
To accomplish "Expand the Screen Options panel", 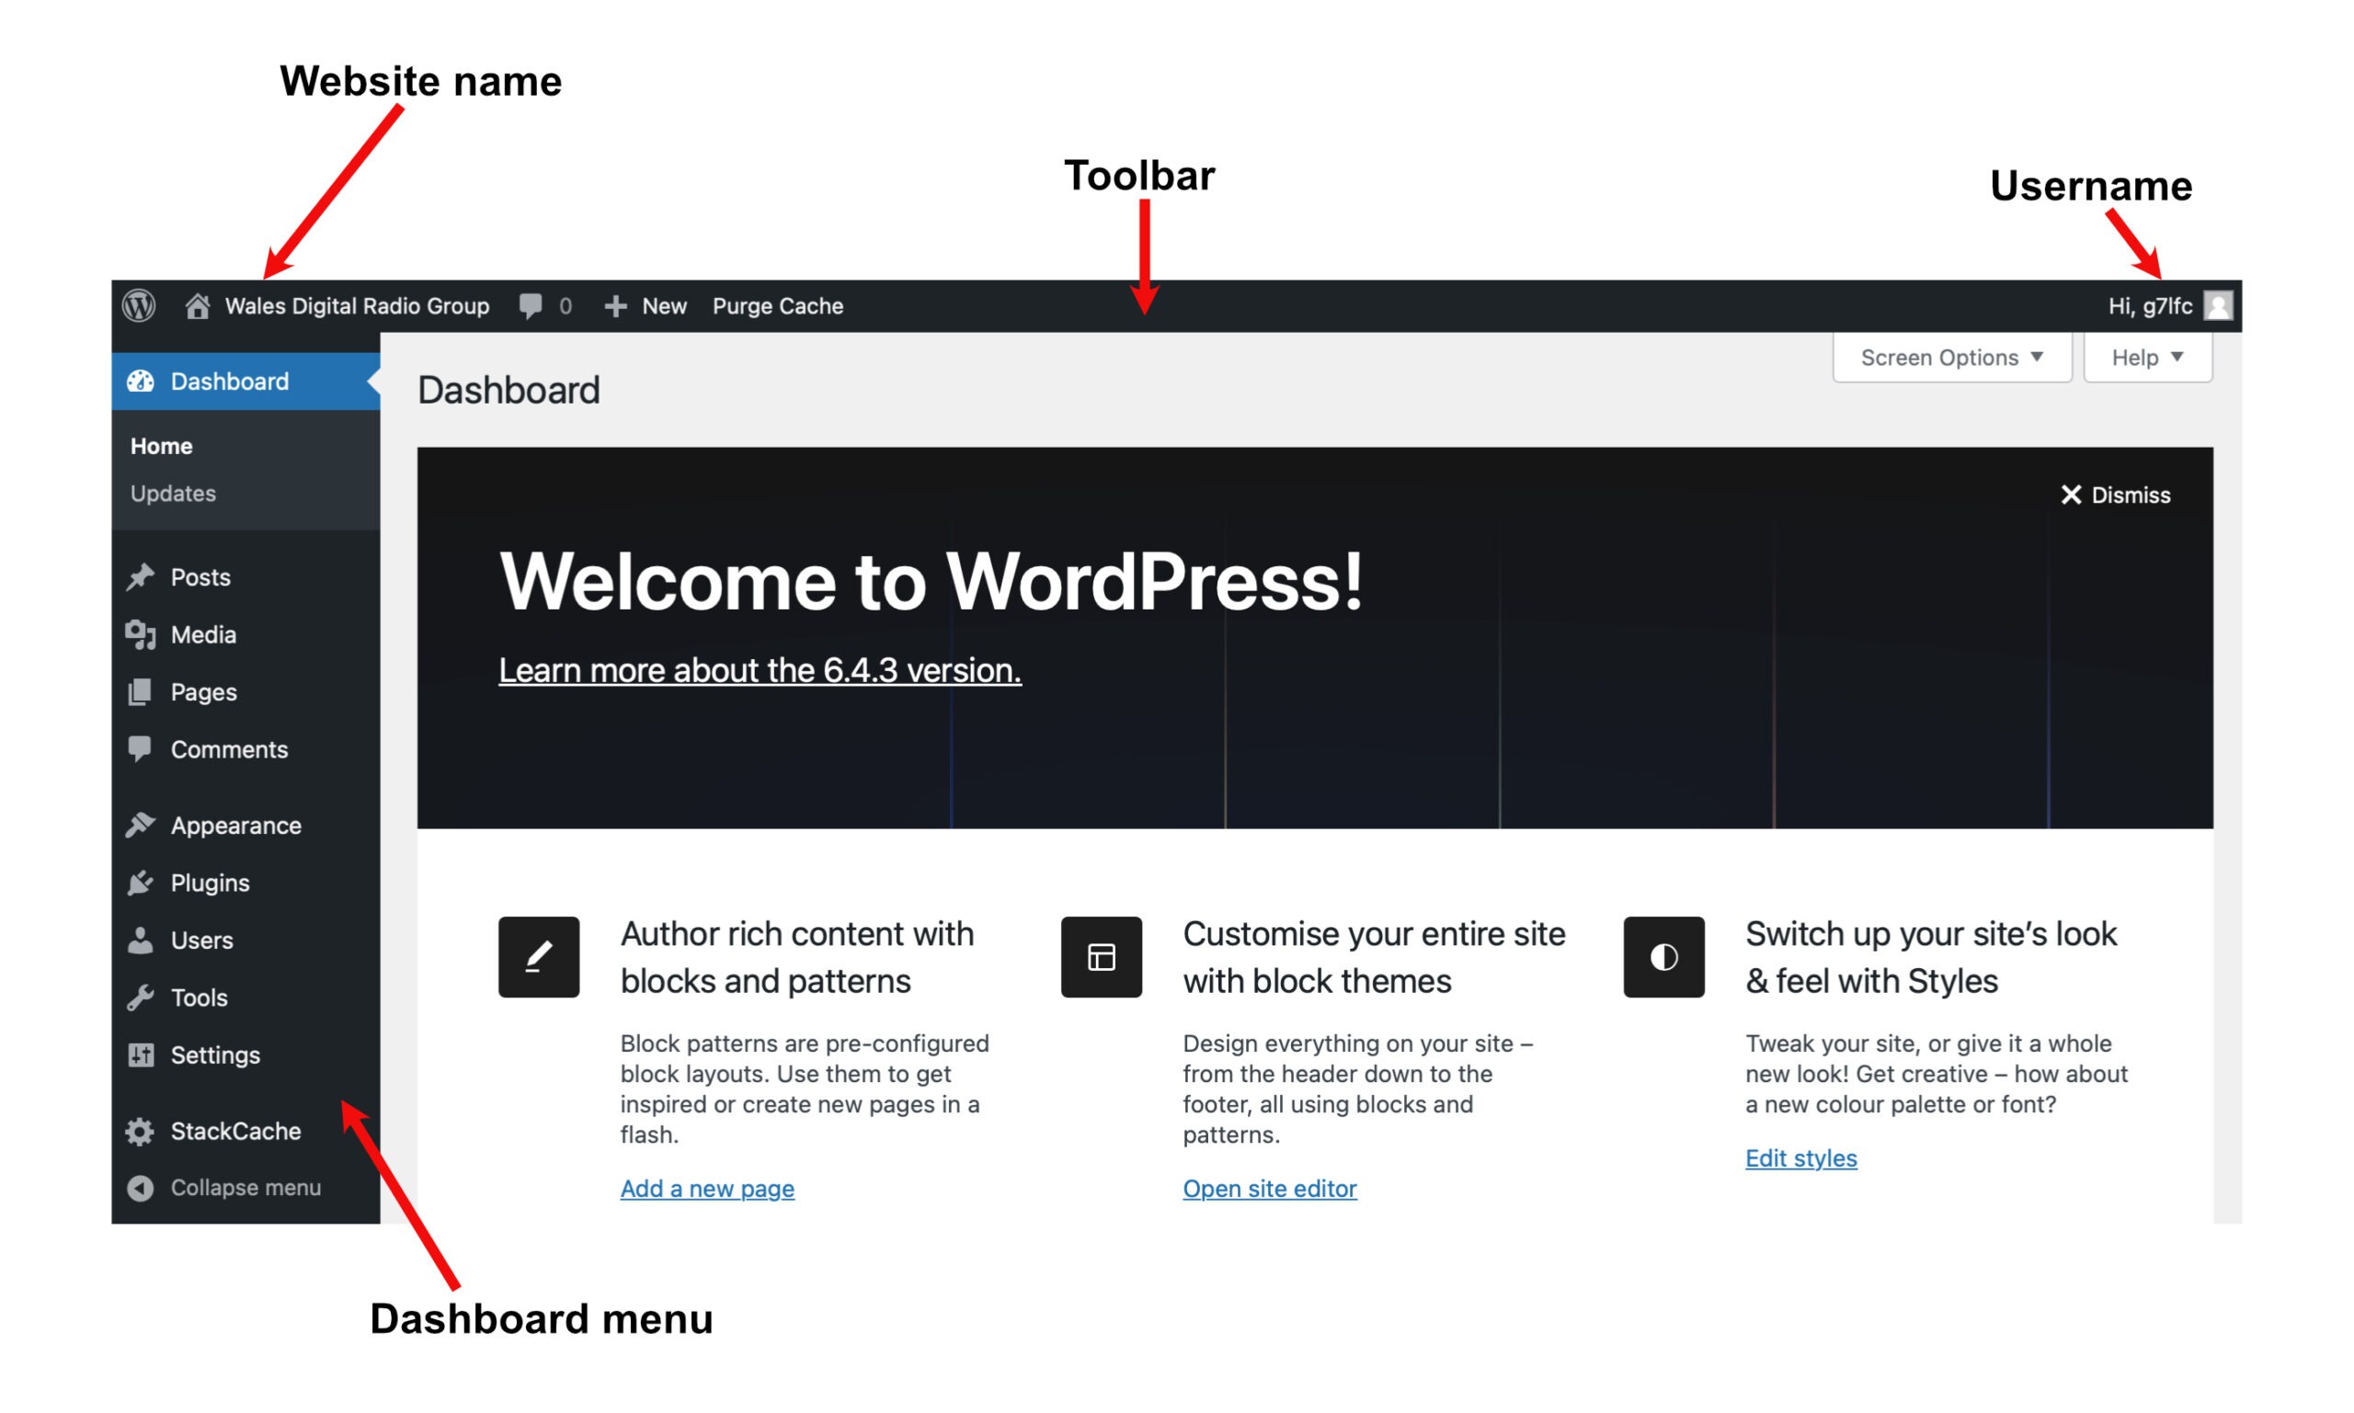I will (x=1952, y=357).
